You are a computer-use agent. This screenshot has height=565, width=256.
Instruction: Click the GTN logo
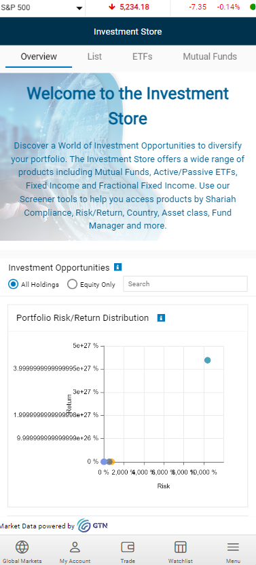click(x=92, y=526)
